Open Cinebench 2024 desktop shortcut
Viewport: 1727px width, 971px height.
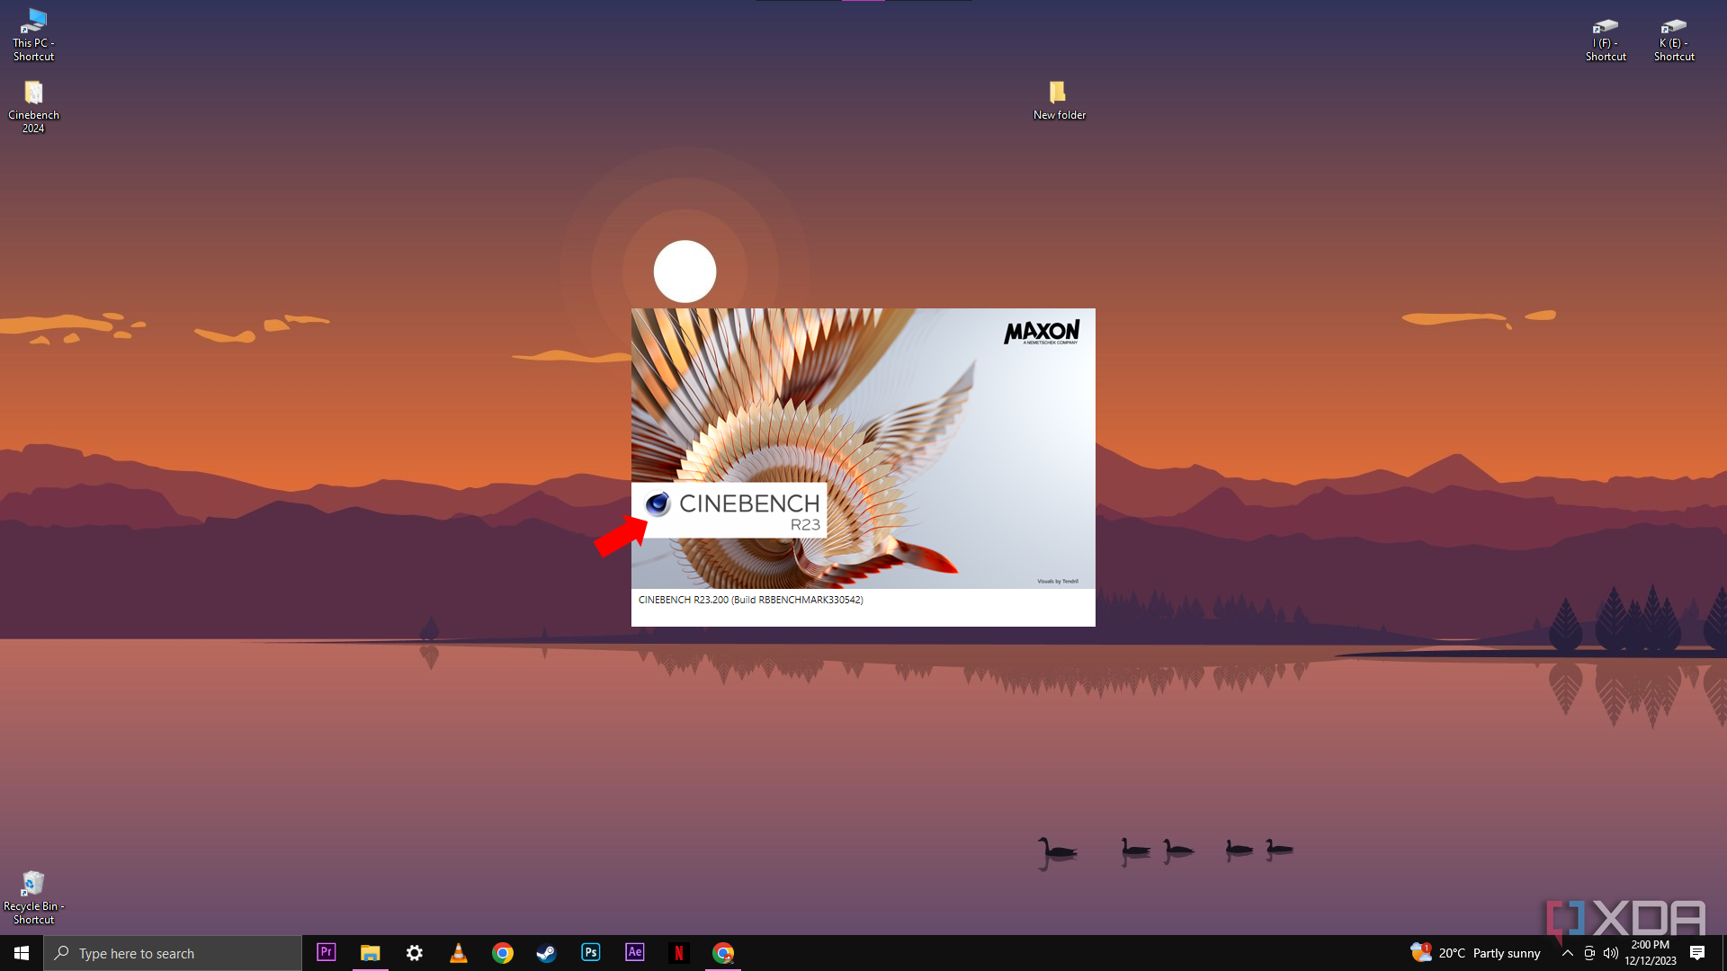tap(32, 93)
